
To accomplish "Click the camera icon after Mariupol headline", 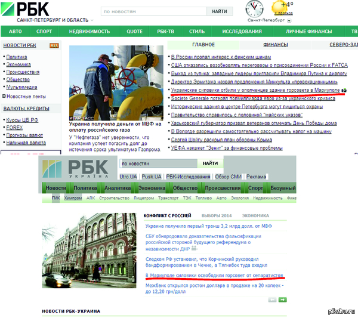I will [344, 89].
